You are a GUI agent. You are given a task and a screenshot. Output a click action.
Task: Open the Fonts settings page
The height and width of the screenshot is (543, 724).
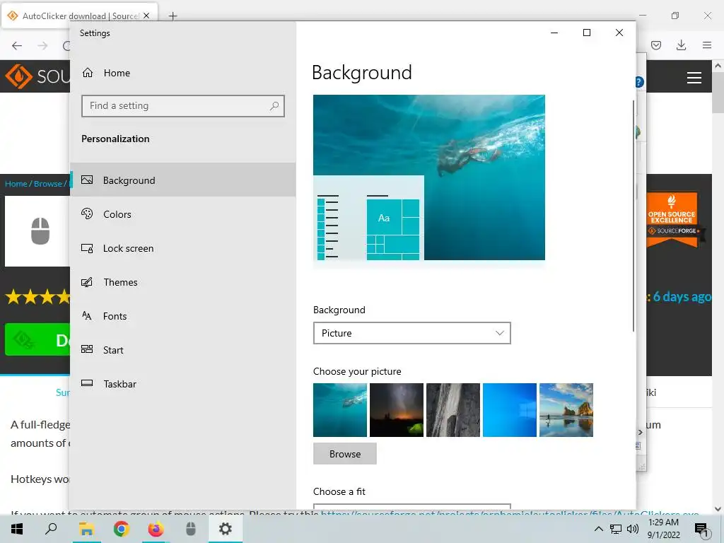click(182, 316)
